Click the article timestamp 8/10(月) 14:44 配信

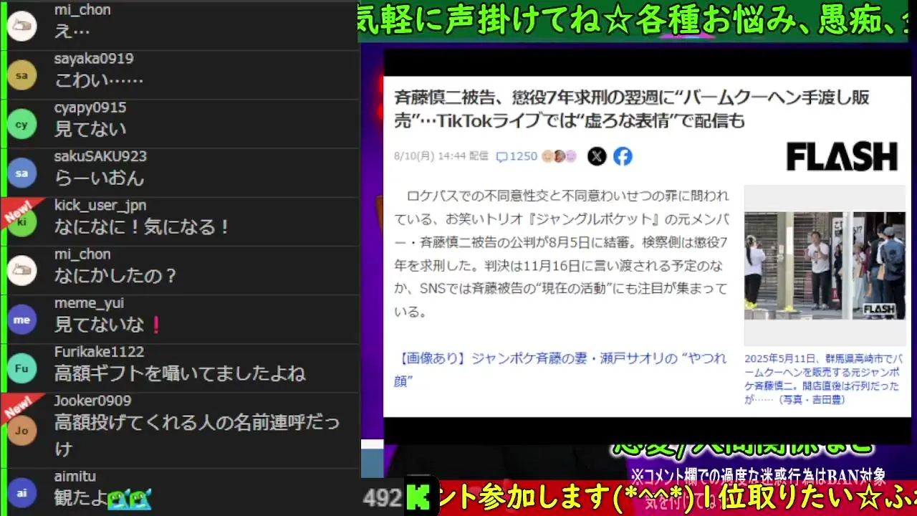(441, 156)
